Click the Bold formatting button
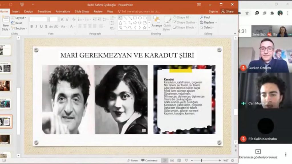The image size is (292, 164). coord(32,26)
